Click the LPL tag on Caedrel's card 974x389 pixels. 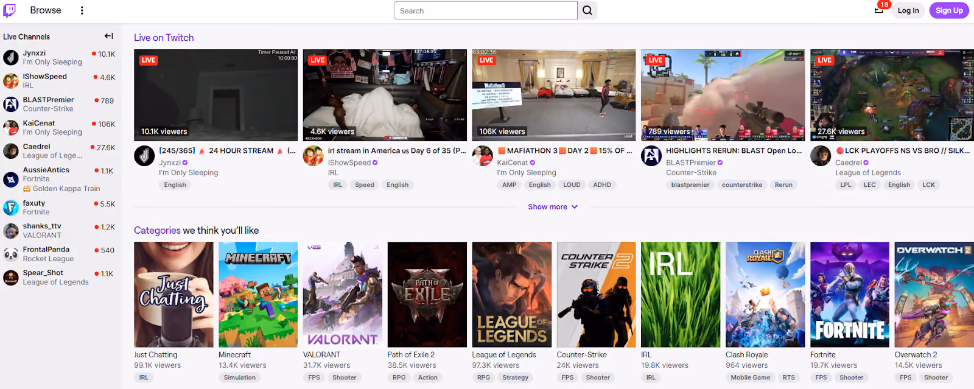pyautogui.click(x=846, y=185)
